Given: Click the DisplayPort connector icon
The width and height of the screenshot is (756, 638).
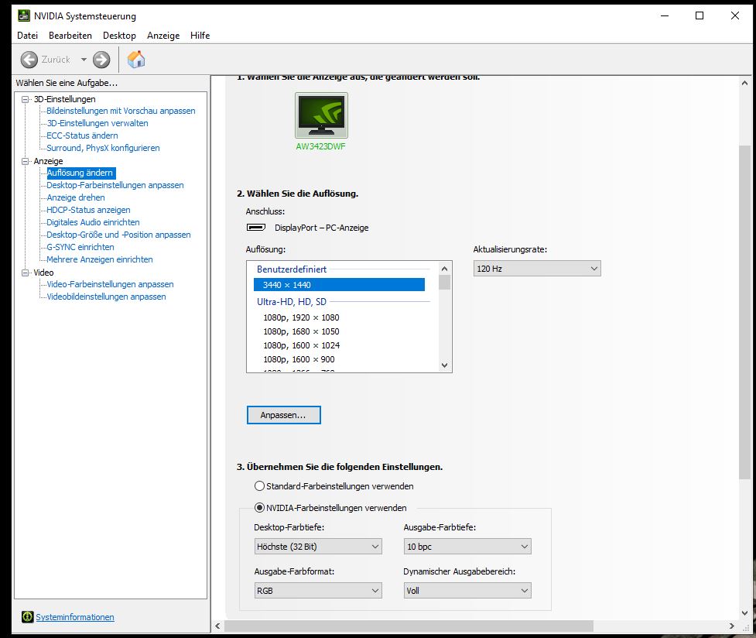Looking at the screenshot, I should [x=256, y=228].
